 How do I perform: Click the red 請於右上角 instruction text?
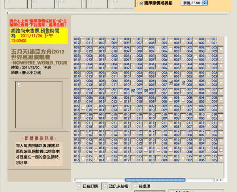[x=38, y=23]
